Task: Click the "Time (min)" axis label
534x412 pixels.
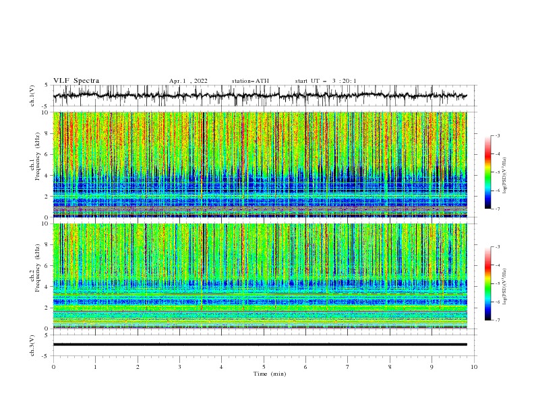Action: click(270, 374)
